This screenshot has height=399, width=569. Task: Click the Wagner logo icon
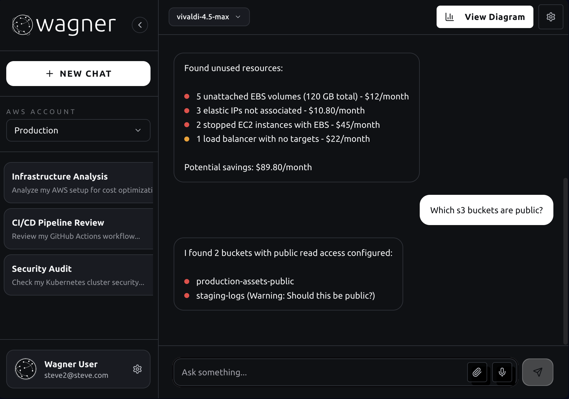tap(22, 25)
